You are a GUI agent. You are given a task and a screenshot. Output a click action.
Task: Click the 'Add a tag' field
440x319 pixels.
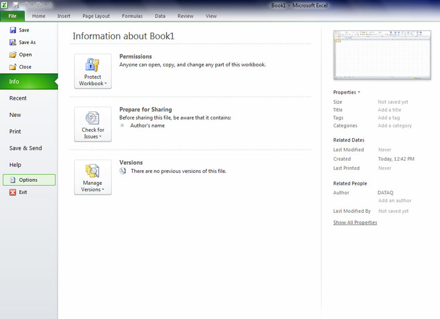click(388, 118)
